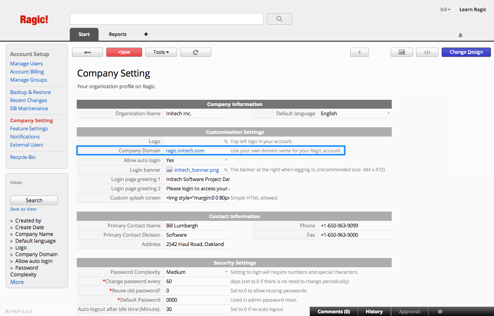494x316 pixels.
Task: Click the Ragic! logo
Action: coord(34,20)
